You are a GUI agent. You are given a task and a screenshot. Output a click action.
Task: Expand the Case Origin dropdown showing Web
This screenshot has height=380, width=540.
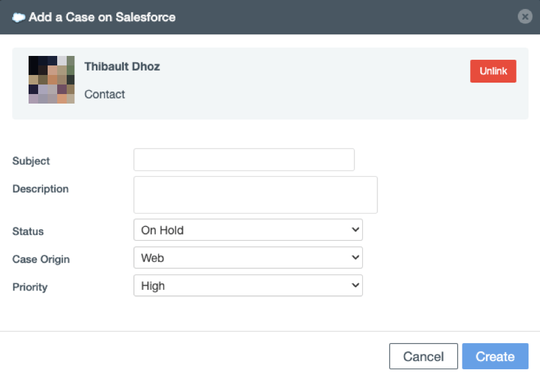(248, 258)
